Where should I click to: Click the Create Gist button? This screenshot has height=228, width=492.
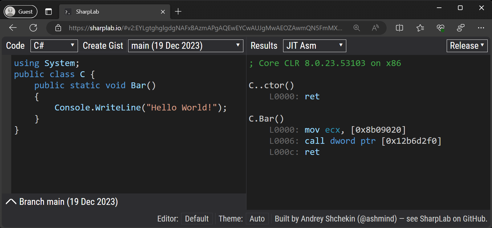click(x=103, y=46)
